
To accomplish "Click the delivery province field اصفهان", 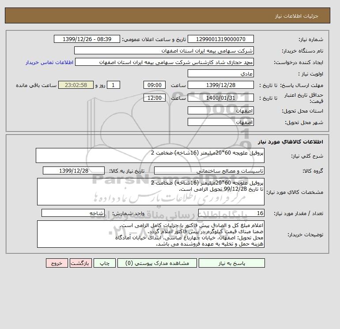I will click(220, 110).
